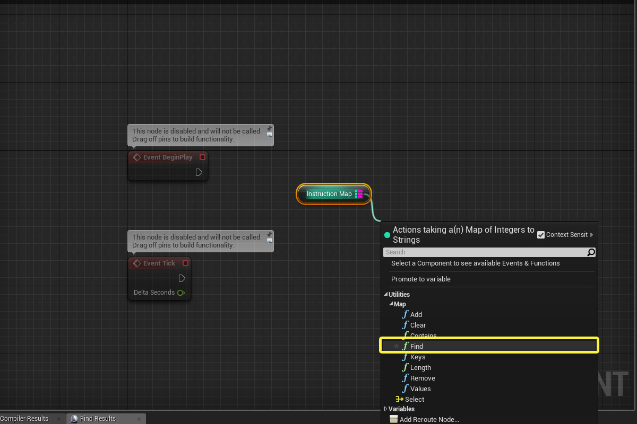Click the Event BeginPlay execution output pin
The height and width of the screenshot is (424, 637).
[x=199, y=172]
